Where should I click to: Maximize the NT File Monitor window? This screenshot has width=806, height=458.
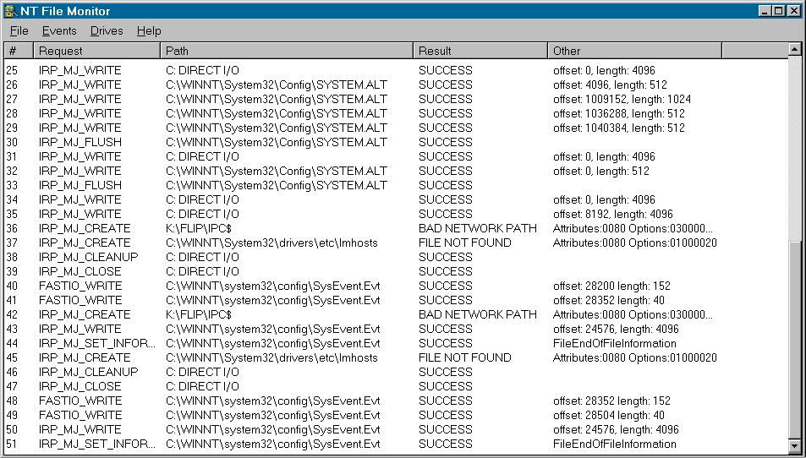pos(778,11)
